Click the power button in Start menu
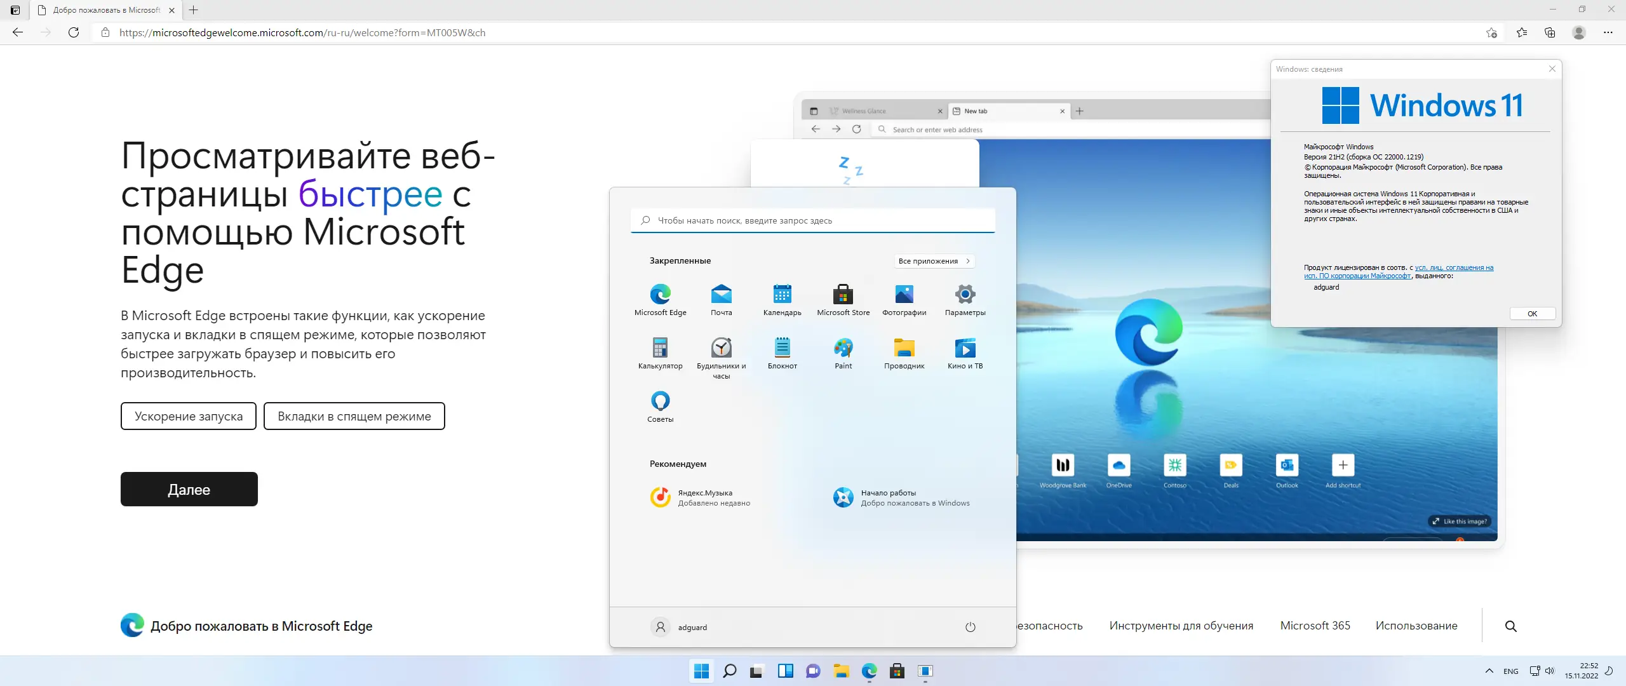The height and width of the screenshot is (686, 1626). click(x=970, y=627)
